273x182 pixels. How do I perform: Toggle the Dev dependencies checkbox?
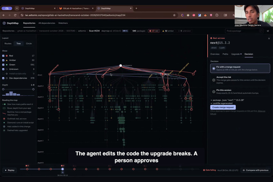tap(3, 78)
